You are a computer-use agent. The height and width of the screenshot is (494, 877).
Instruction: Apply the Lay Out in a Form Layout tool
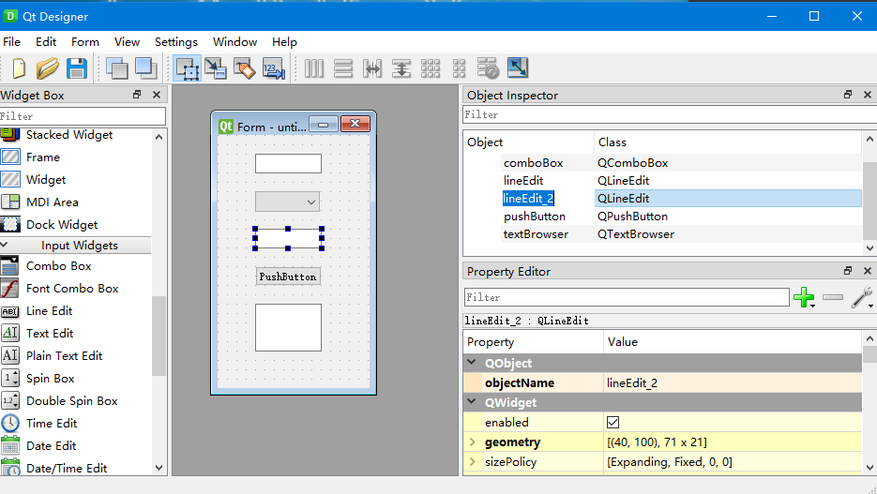point(460,68)
